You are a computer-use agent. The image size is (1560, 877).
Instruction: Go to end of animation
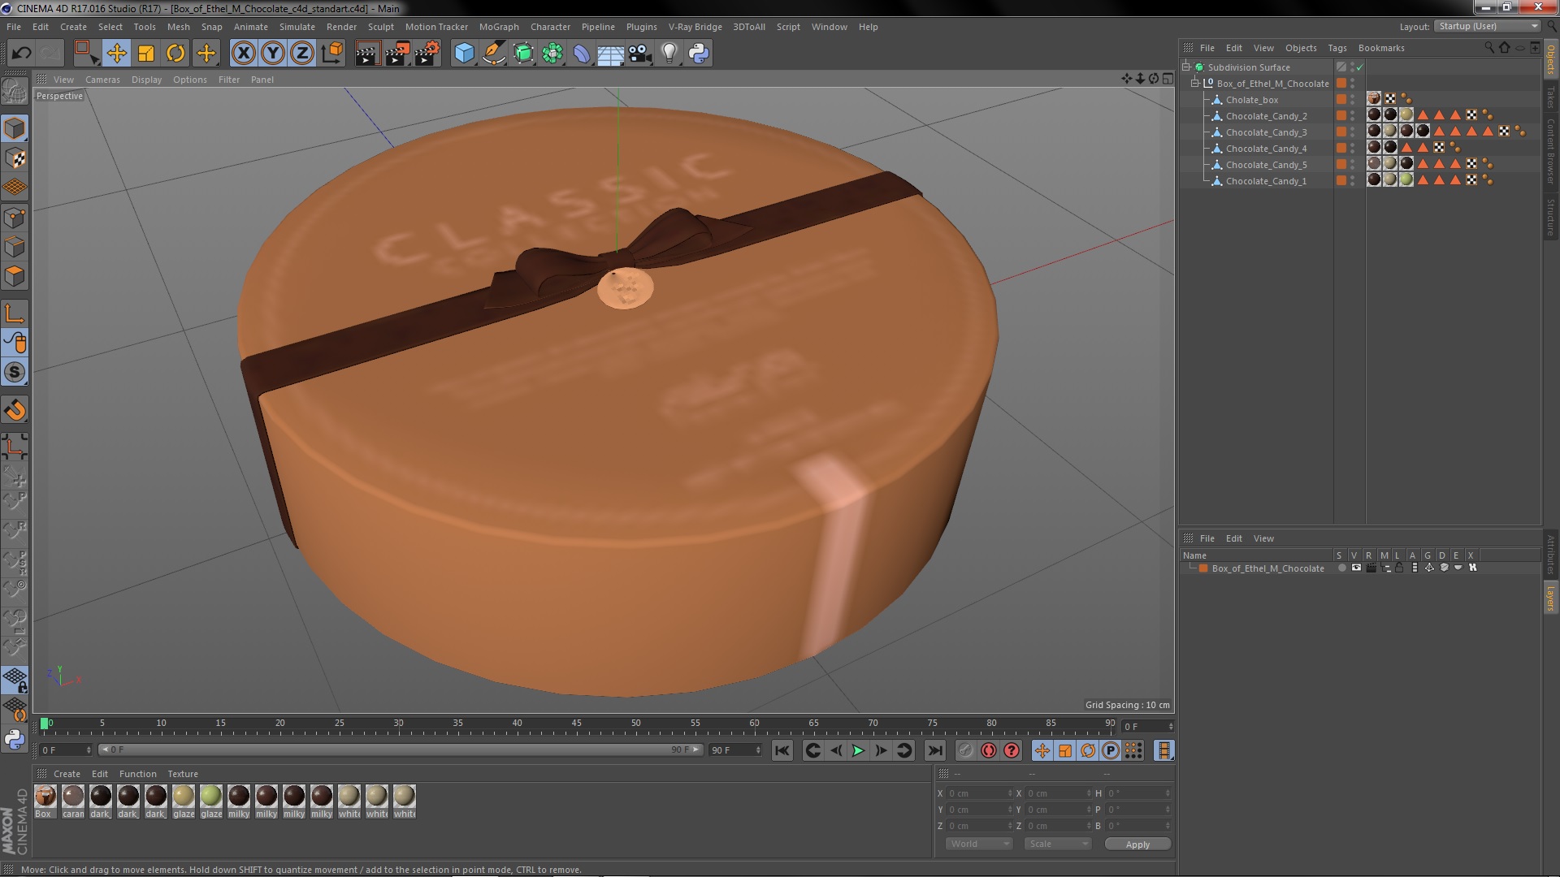click(x=935, y=750)
